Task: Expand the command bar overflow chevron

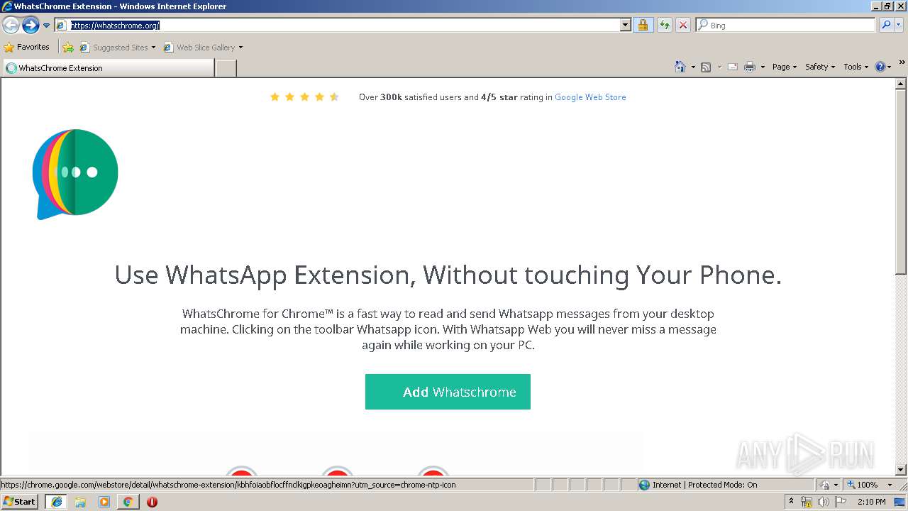Action: 902,62
